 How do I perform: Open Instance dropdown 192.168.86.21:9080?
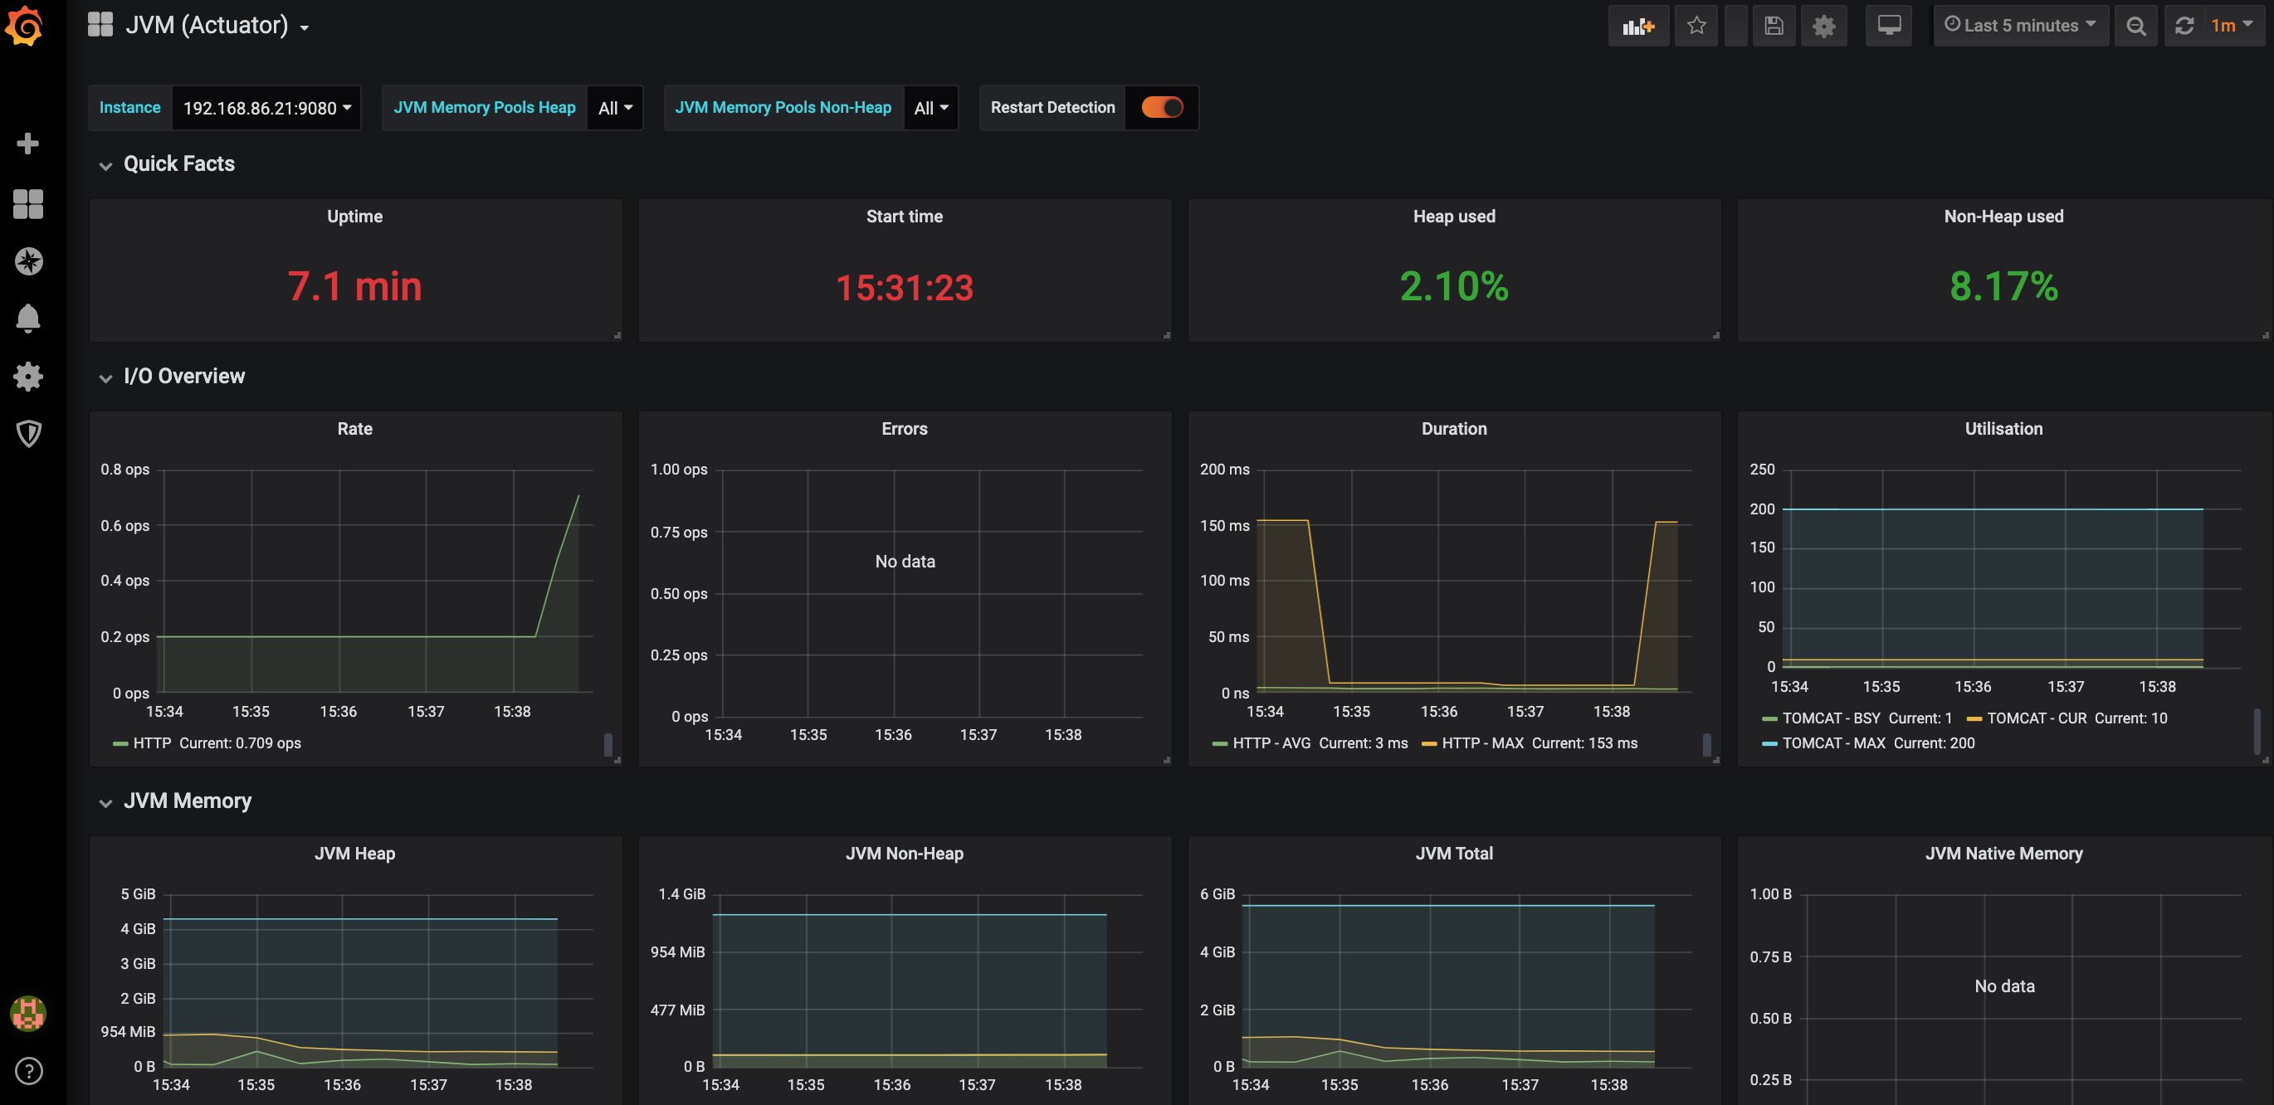click(x=266, y=108)
